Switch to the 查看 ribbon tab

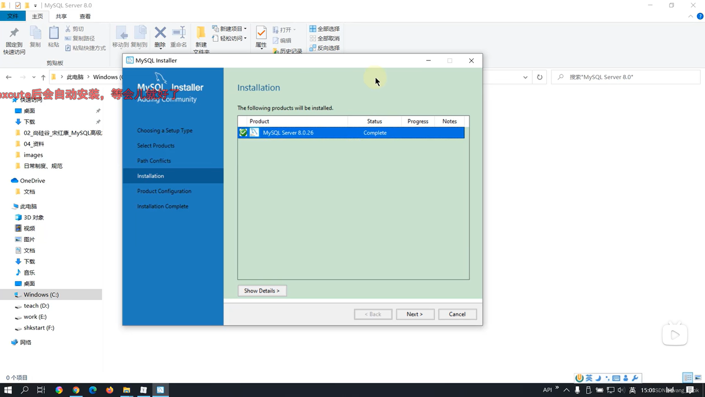click(85, 16)
